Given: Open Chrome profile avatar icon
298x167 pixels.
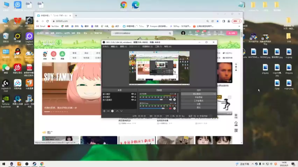Looking at the screenshot, I should coord(229,21).
